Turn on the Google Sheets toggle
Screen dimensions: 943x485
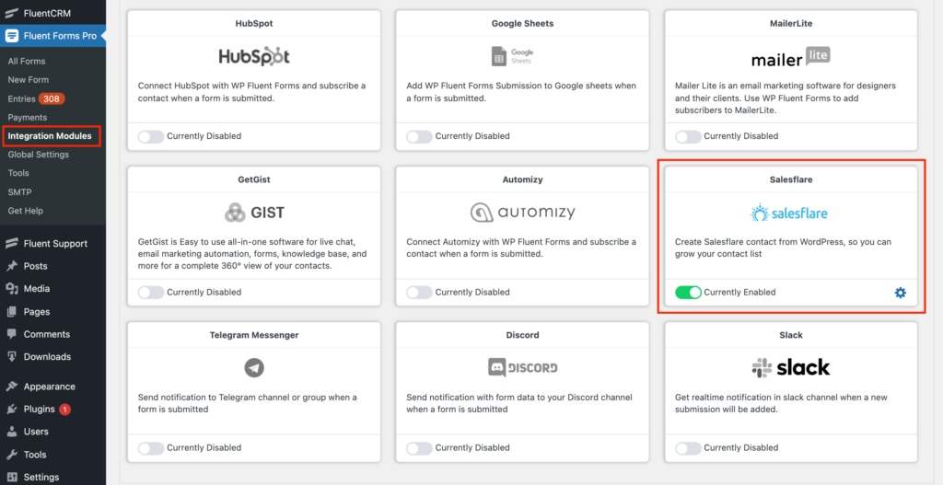pos(419,136)
